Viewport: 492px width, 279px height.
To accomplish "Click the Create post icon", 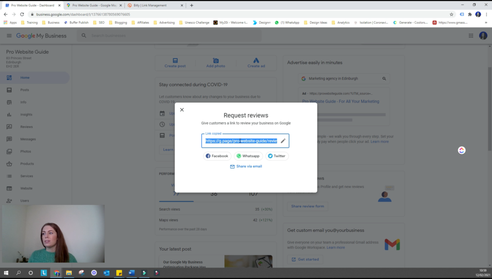I will [175, 60].
